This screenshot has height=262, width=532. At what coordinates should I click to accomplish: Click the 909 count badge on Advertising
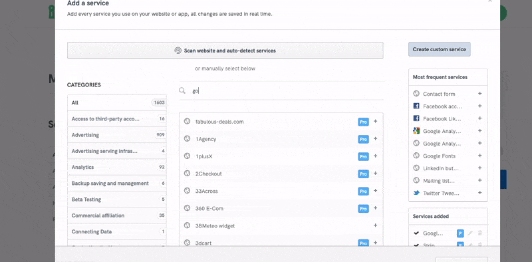click(x=160, y=135)
